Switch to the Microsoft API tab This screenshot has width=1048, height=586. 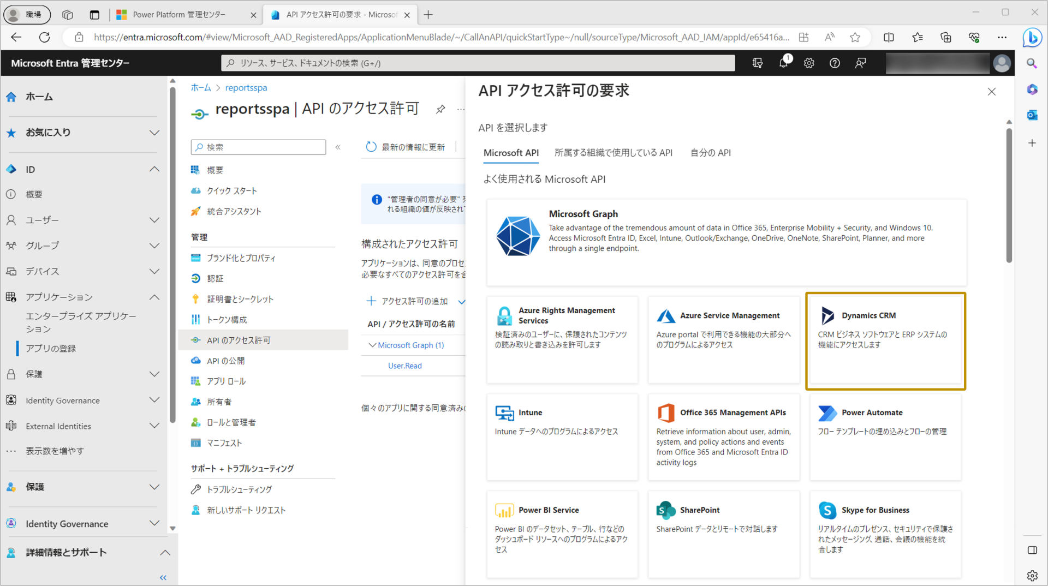pyautogui.click(x=511, y=153)
